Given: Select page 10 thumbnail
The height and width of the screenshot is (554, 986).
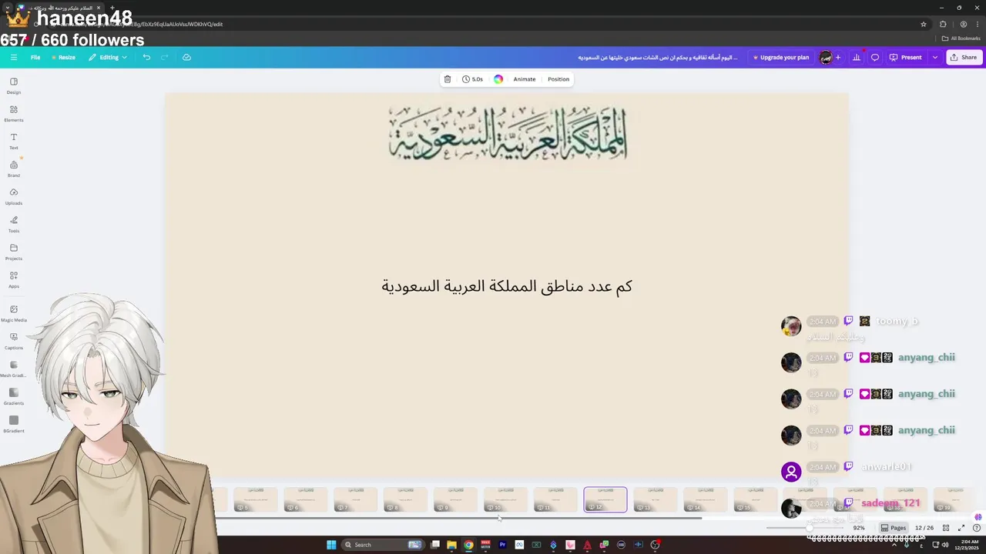Looking at the screenshot, I should point(506,499).
